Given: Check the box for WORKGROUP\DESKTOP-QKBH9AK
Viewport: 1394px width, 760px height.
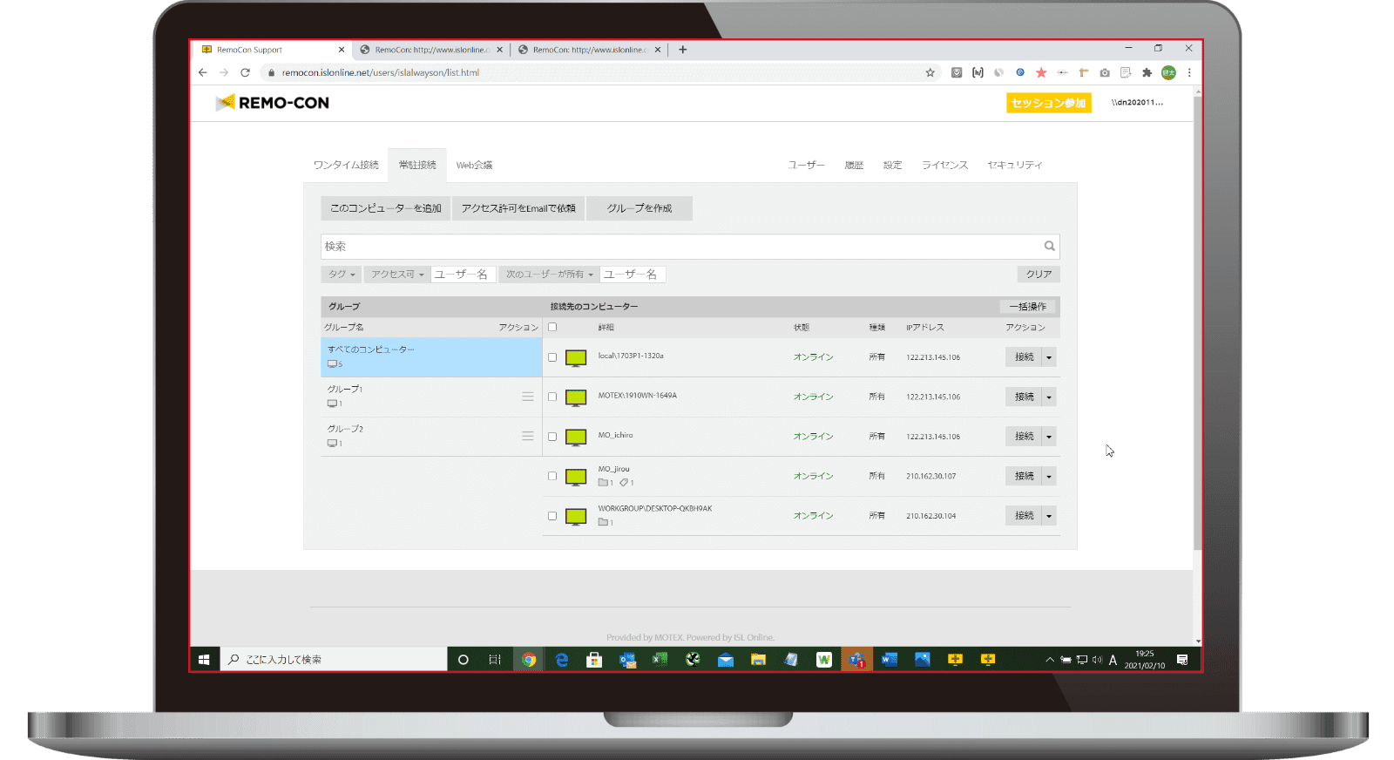Looking at the screenshot, I should 552,516.
